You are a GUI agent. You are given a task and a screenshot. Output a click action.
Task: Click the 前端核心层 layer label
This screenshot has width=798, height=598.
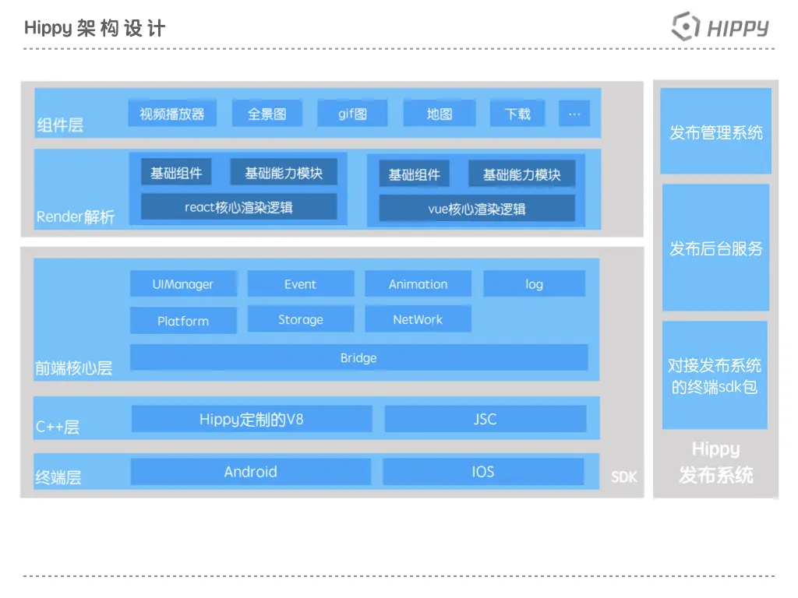(74, 368)
